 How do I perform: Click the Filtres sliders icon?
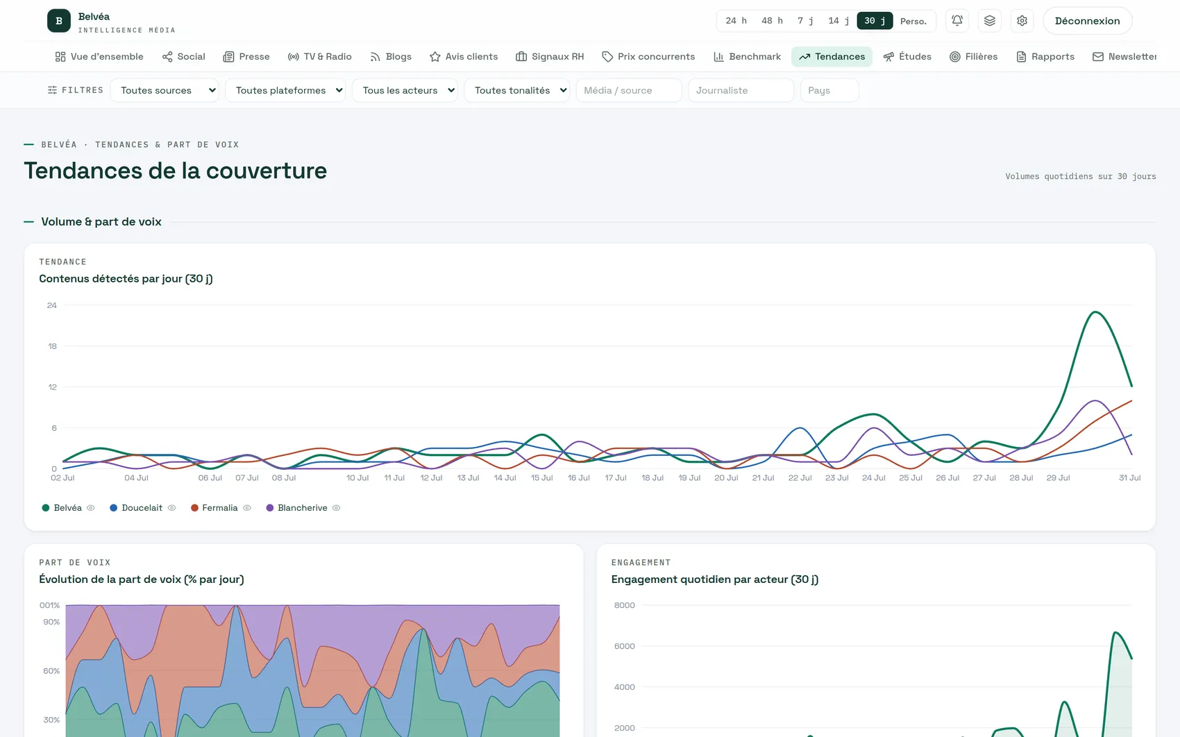click(52, 90)
